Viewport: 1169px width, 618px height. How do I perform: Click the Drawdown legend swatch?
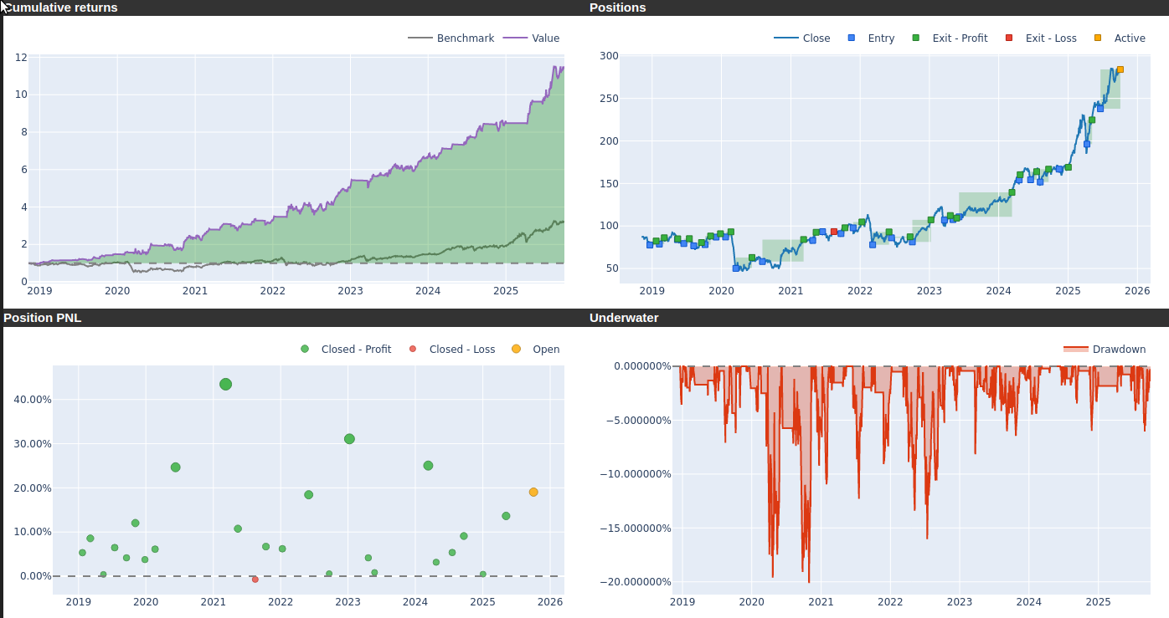coord(1075,350)
